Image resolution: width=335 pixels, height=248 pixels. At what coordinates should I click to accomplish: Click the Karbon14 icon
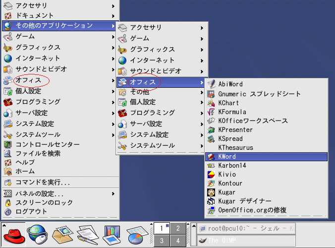pos(211,166)
